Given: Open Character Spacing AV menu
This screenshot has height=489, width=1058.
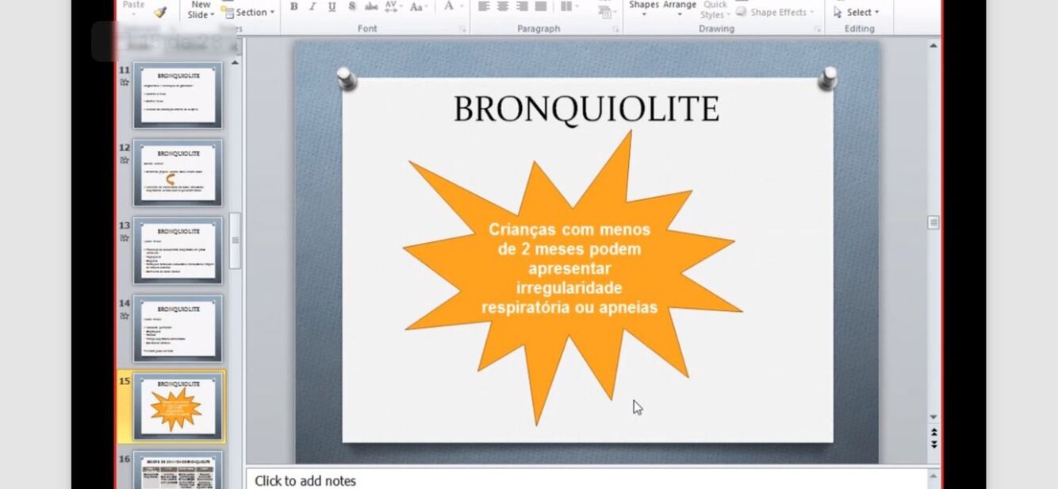Looking at the screenshot, I should click(x=394, y=6).
